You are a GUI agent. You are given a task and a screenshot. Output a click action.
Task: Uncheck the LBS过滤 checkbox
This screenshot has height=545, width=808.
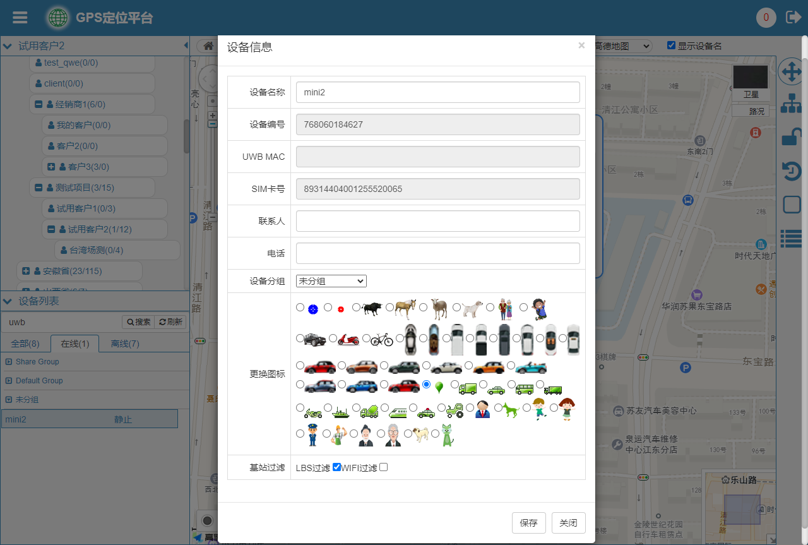click(x=336, y=467)
